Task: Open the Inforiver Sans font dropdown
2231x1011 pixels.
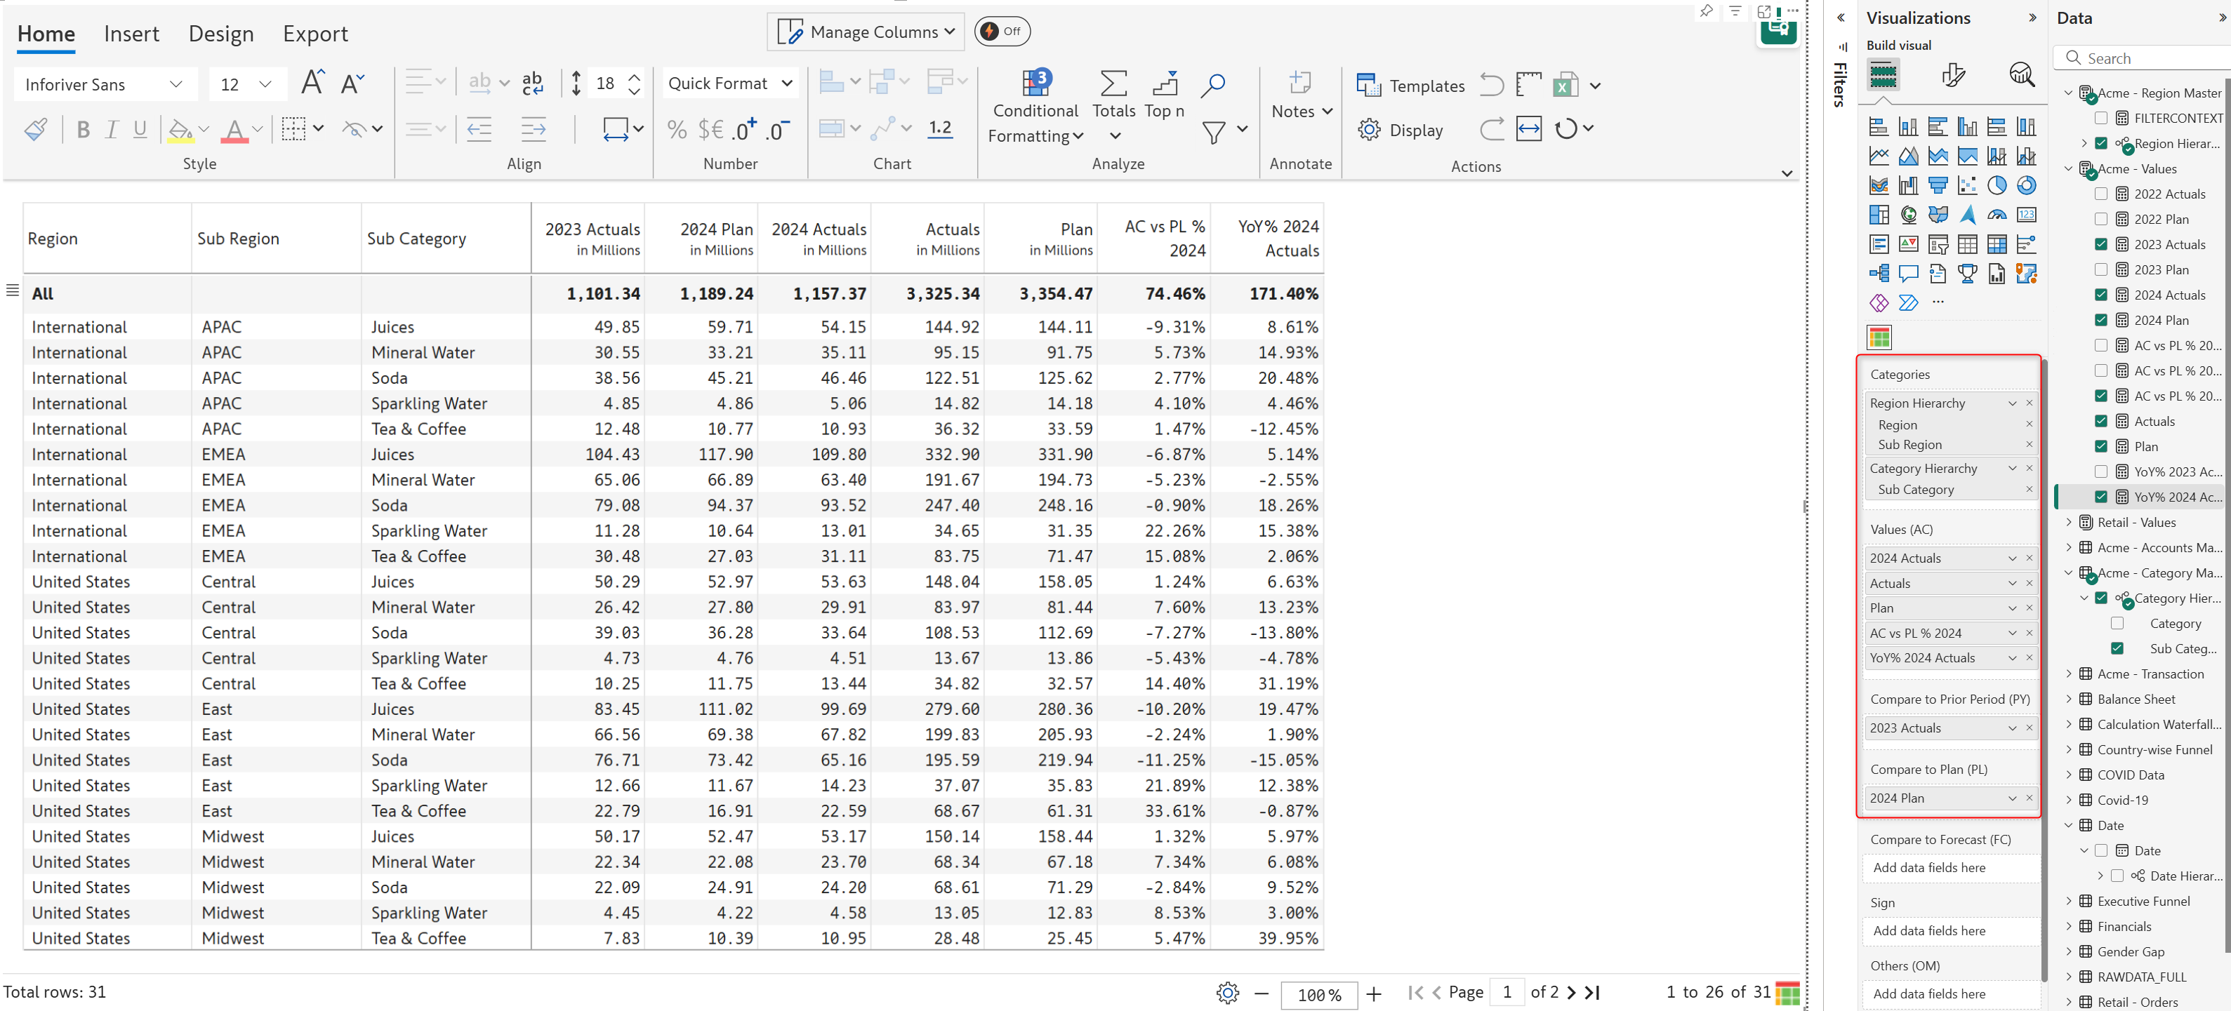Action: [x=103, y=85]
